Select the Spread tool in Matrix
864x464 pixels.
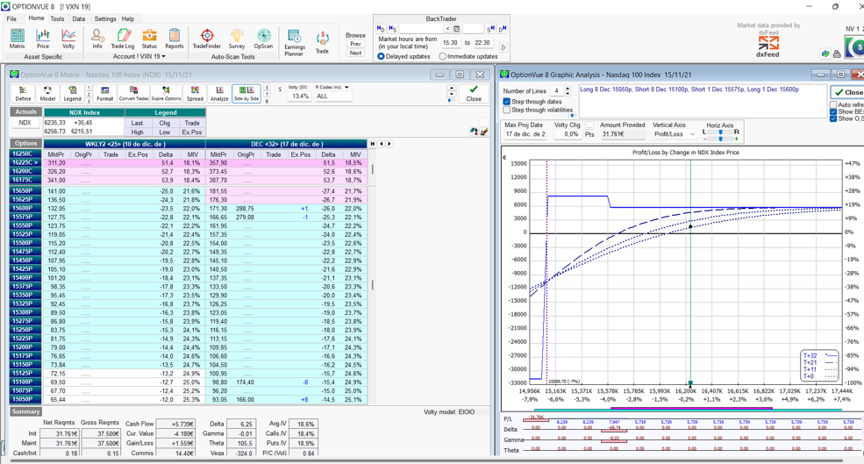(x=195, y=93)
